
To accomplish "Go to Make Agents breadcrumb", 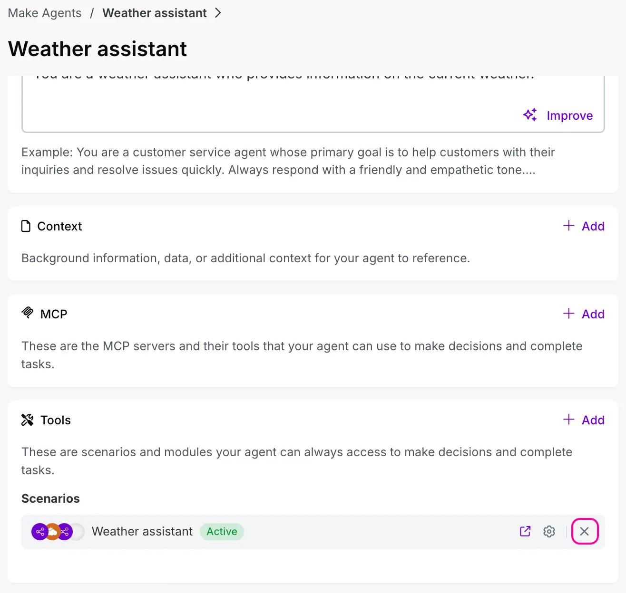I will (x=45, y=13).
